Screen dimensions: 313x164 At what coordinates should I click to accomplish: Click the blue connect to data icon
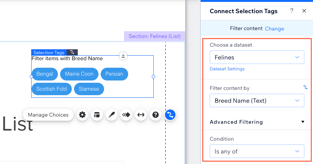170,115
